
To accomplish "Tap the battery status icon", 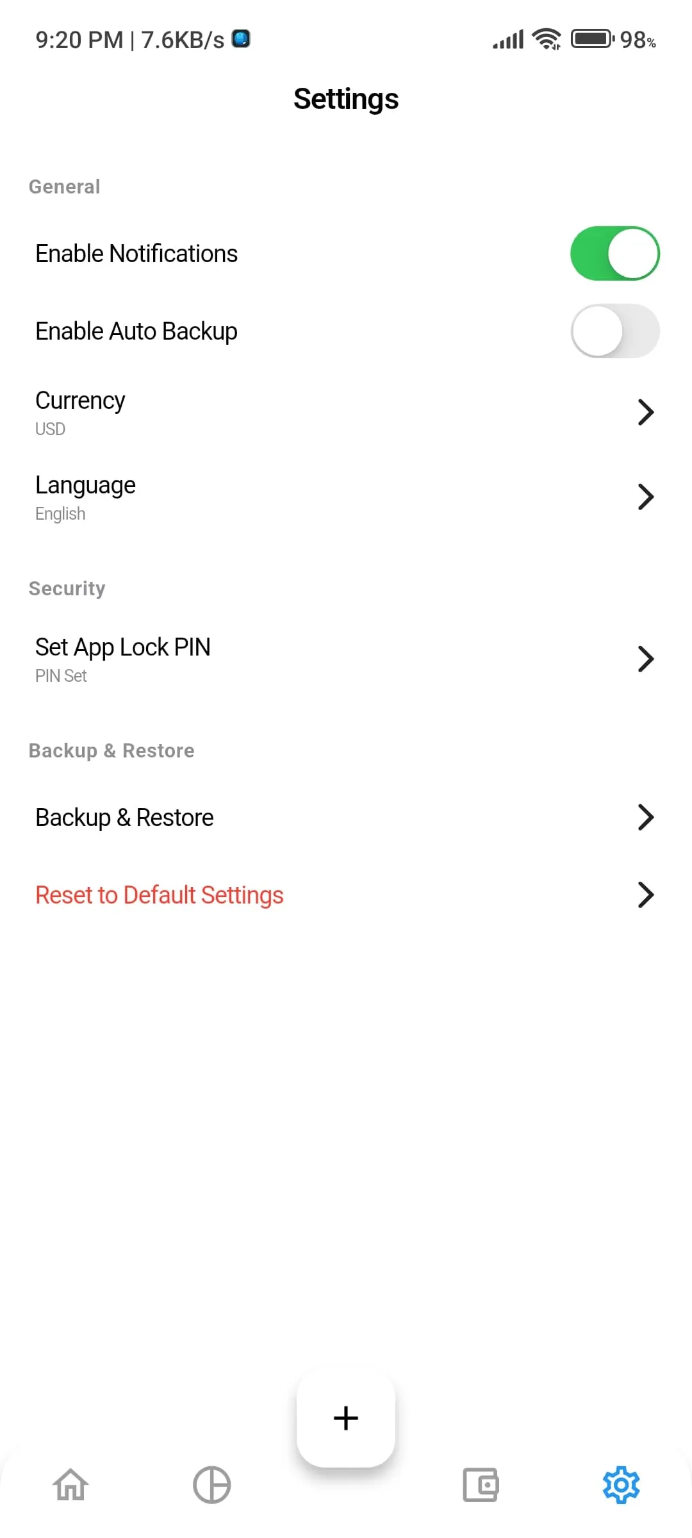I will coord(592,39).
